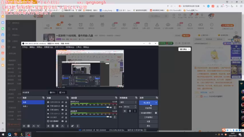
Task: Open advanced audio properties gear in mixer
Action: tap(72, 126)
